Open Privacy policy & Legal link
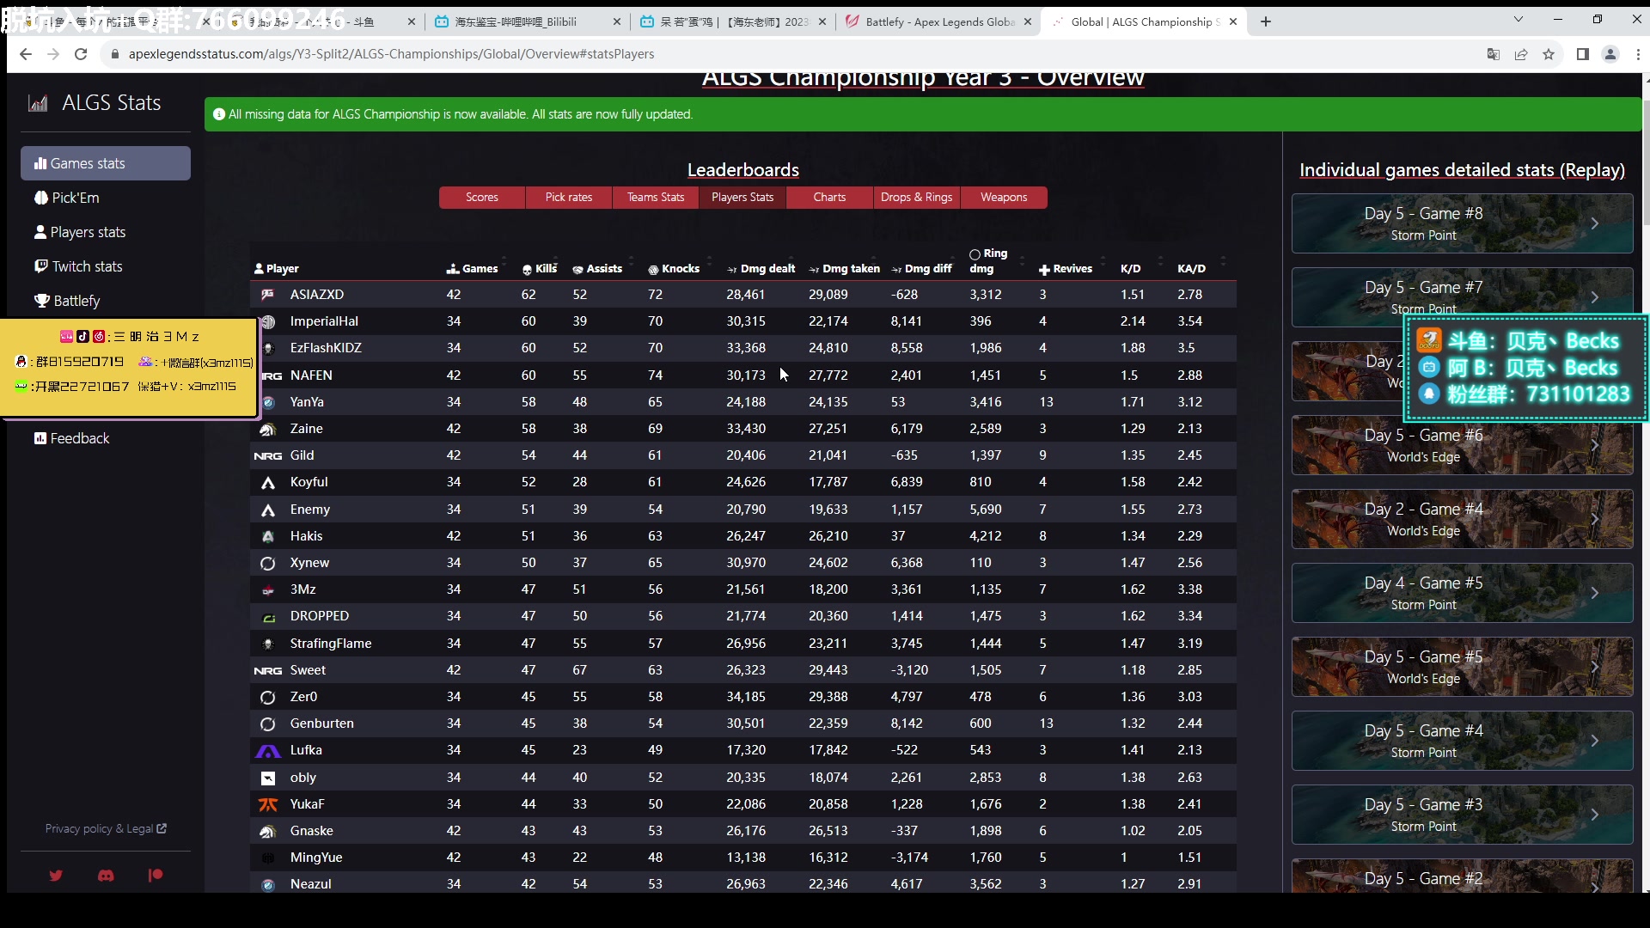The width and height of the screenshot is (1650, 928). coord(106,828)
